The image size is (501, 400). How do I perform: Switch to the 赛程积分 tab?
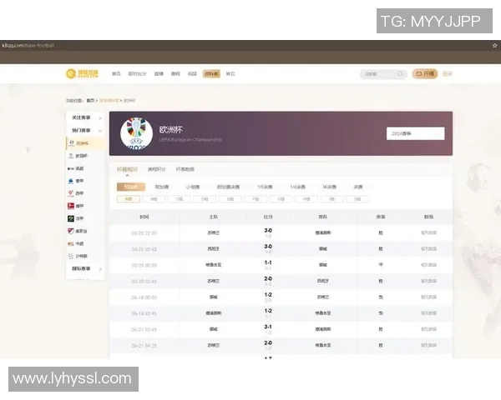157,169
